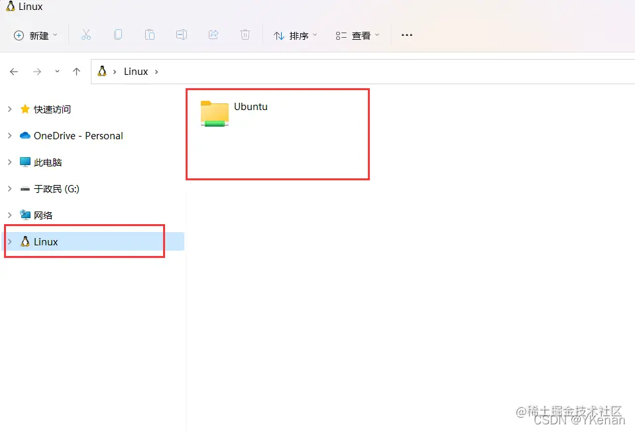Click the Delete trash icon
This screenshot has width=635, height=431.
coord(245,35)
